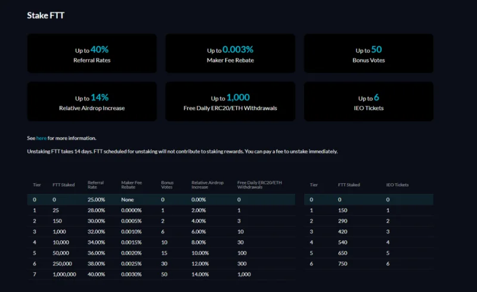477x292 pixels.
Task: Select the 14.00% airdrop increase cell
Action: pyautogui.click(x=200, y=274)
